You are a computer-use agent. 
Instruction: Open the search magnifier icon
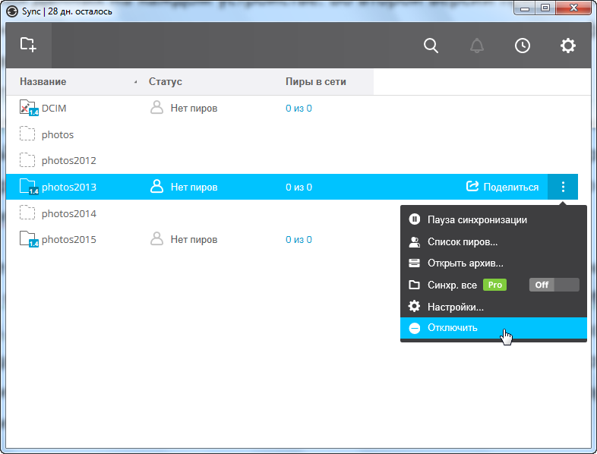point(431,46)
